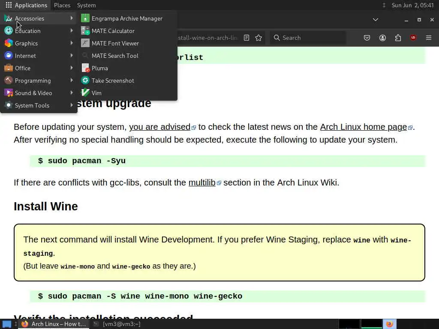Screen dimensions: 439x329
Task: Launch Pluma text editor
Action: [128, 68]
